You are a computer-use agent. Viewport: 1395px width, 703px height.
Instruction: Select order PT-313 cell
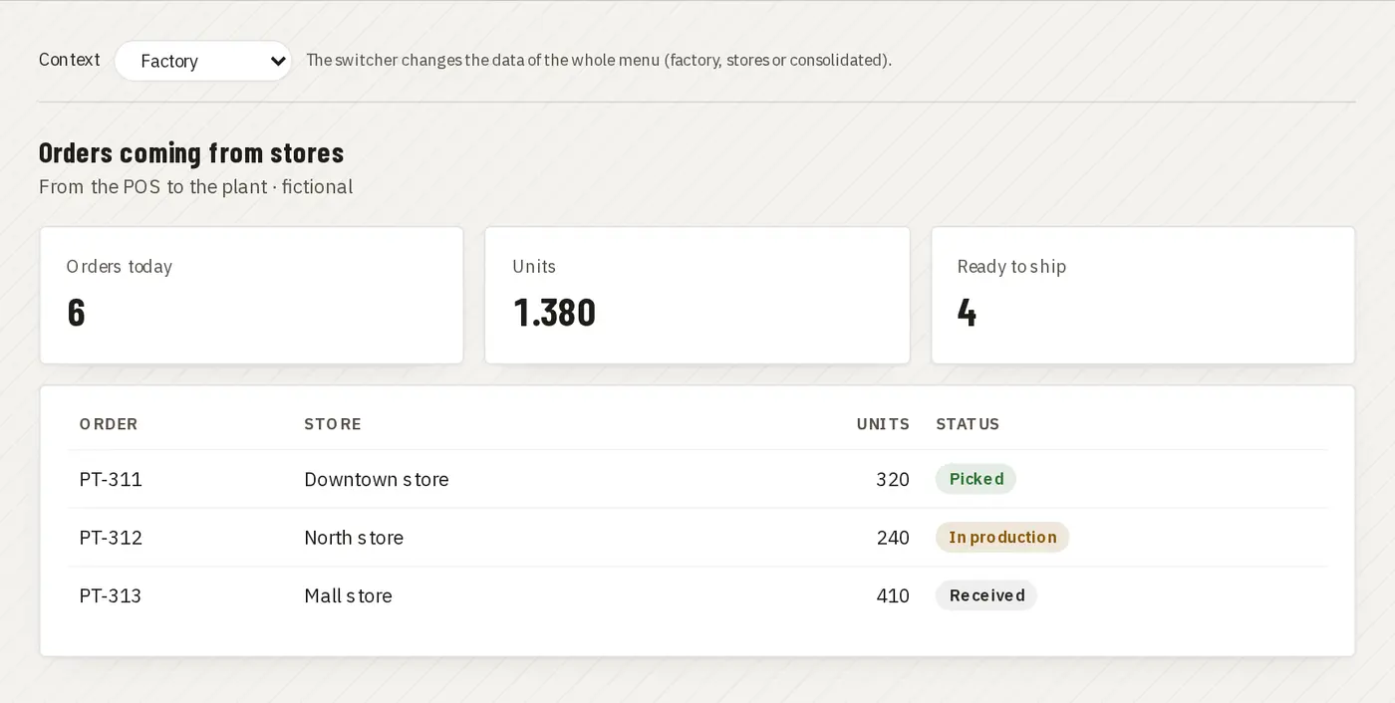pyautogui.click(x=111, y=595)
